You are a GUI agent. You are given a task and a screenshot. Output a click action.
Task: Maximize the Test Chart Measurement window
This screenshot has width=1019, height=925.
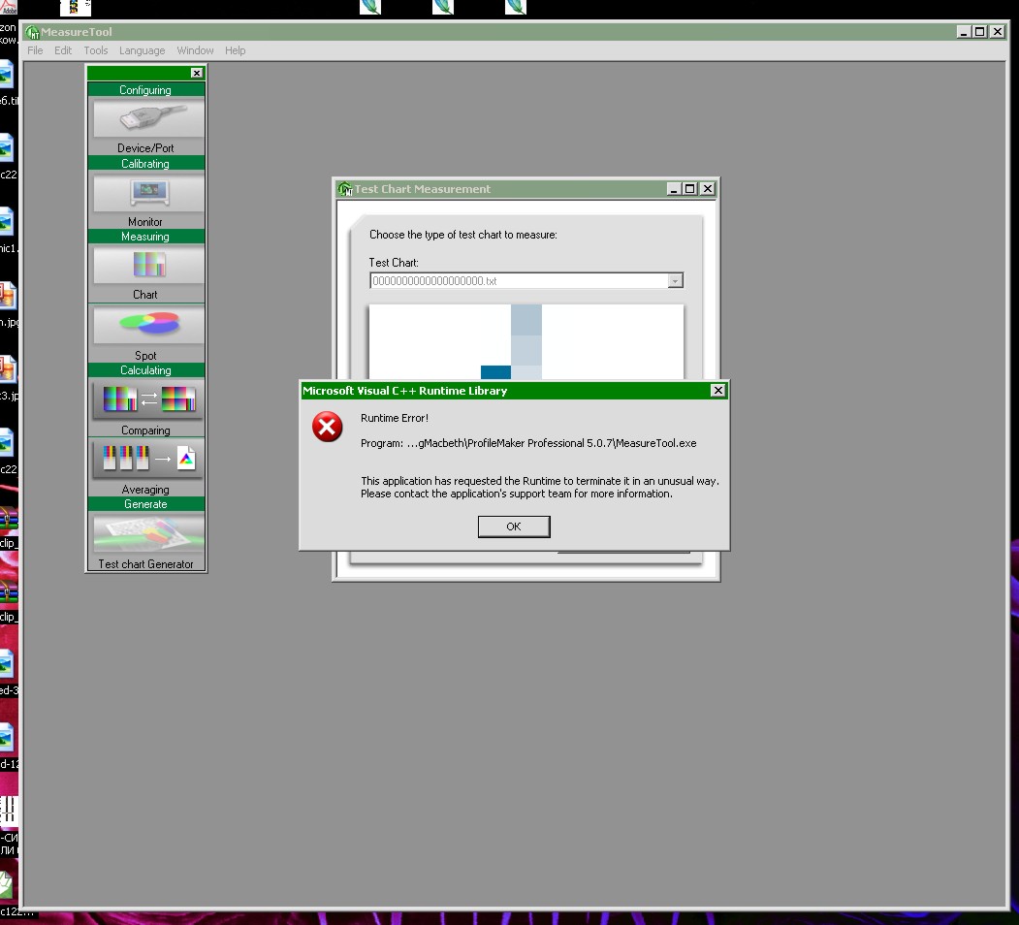pos(690,189)
